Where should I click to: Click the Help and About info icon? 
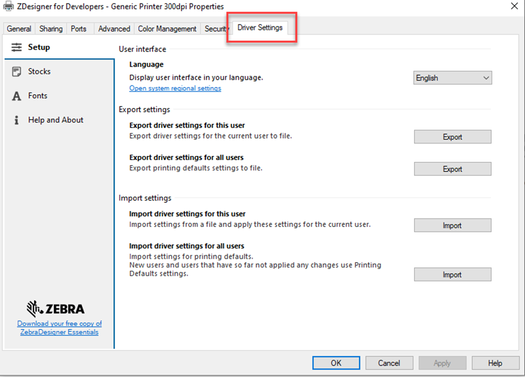coord(17,120)
